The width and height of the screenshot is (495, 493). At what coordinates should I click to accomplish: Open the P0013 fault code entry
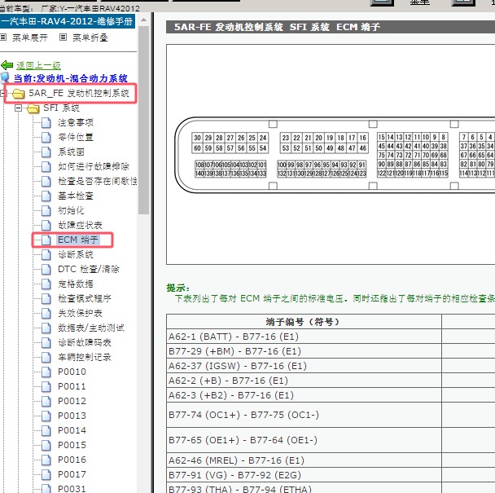[72, 416]
